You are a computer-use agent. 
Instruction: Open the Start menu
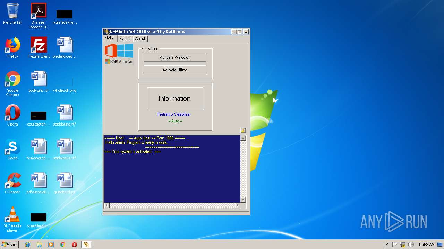(10, 245)
